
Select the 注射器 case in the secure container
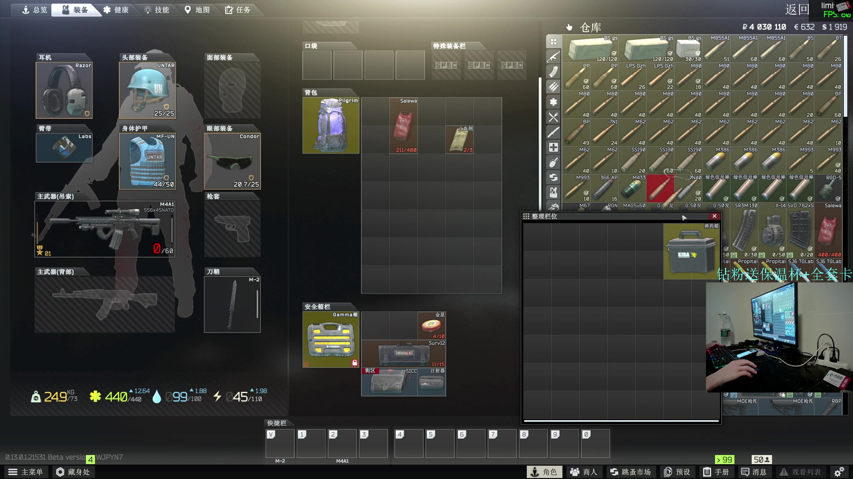click(432, 382)
